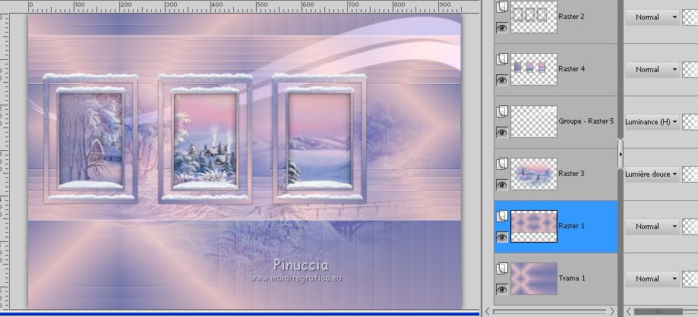Select the Raster 4 layer thumbnail
This screenshot has width=698, height=317.
(x=534, y=69)
